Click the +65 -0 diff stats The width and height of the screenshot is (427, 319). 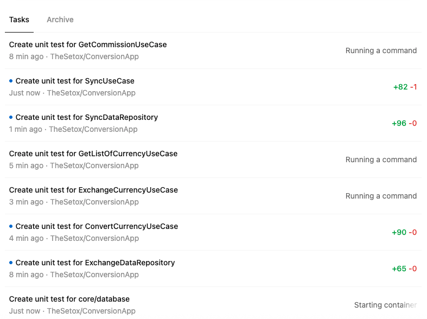coord(404,269)
